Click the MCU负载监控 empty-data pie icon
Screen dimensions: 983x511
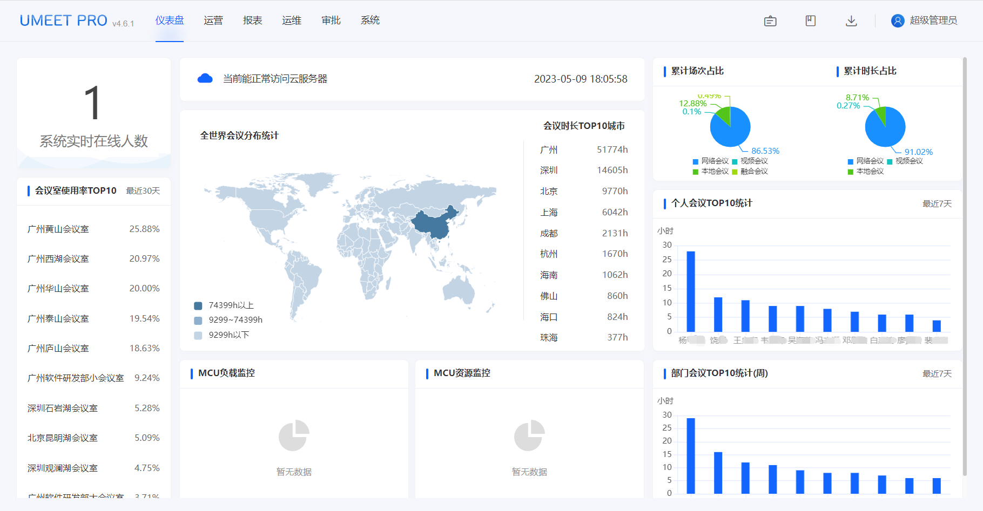[x=294, y=435]
